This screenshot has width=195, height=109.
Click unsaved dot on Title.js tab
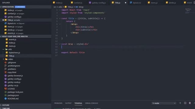126,3
